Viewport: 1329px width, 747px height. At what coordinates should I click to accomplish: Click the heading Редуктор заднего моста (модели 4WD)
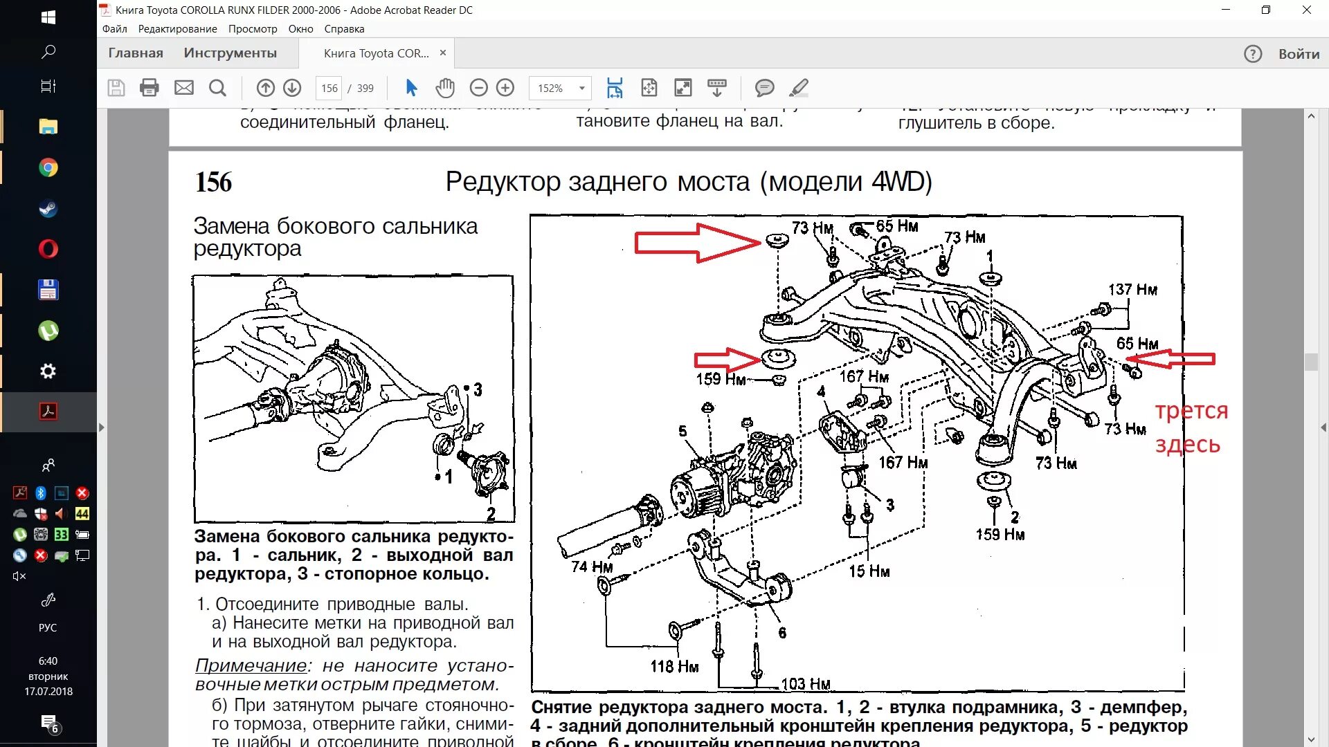(689, 182)
